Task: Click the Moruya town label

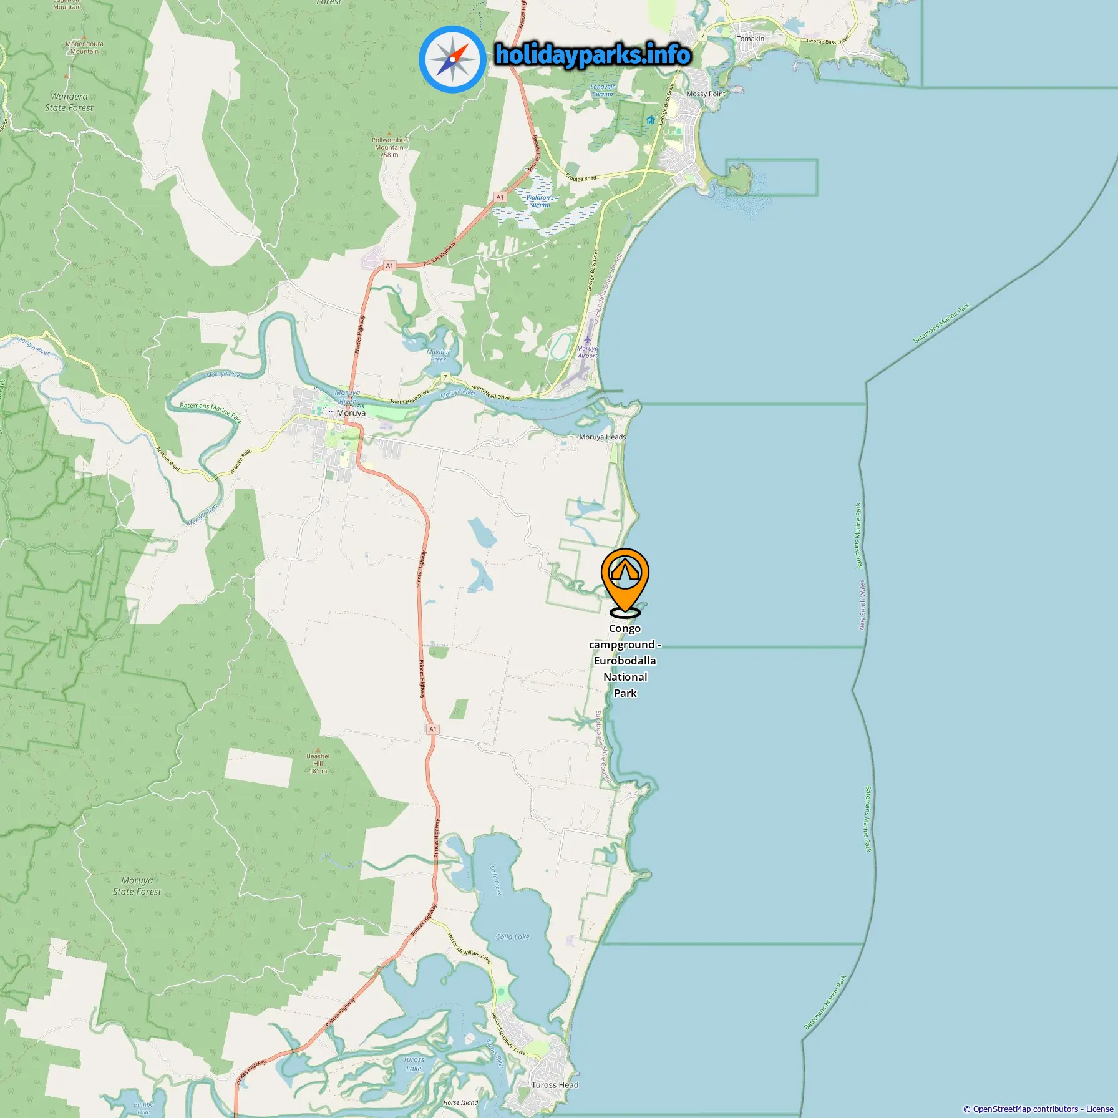Action: click(x=351, y=413)
